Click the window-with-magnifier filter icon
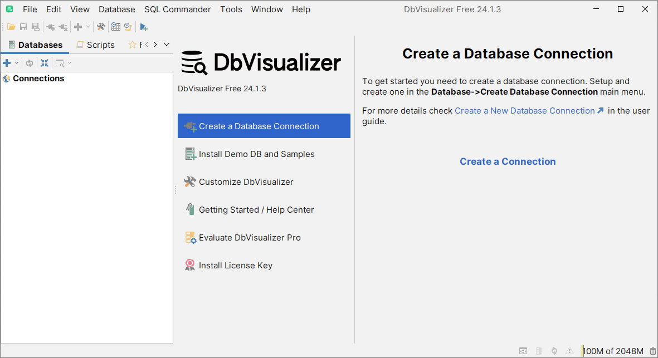Viewport: 658px width, 358px height. pos(60,63)
